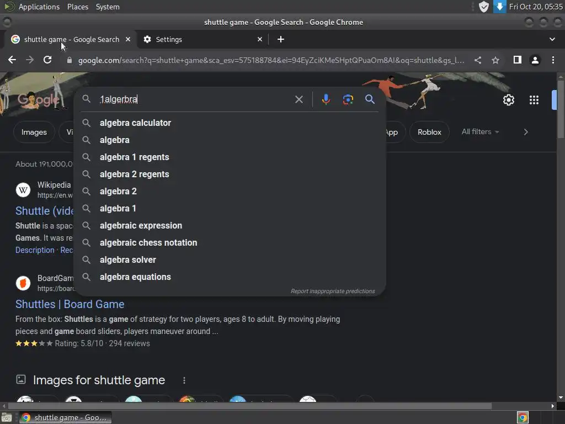Select the Roblox filter chip
The width and height of the screenshot is (565, 424).
(x=429, y=132)
